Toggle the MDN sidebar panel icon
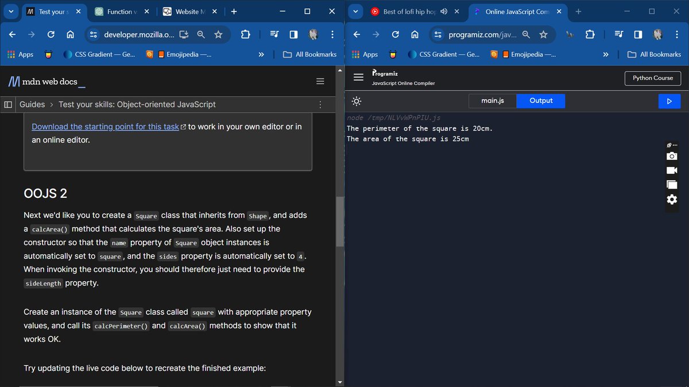 click(8, 104)
